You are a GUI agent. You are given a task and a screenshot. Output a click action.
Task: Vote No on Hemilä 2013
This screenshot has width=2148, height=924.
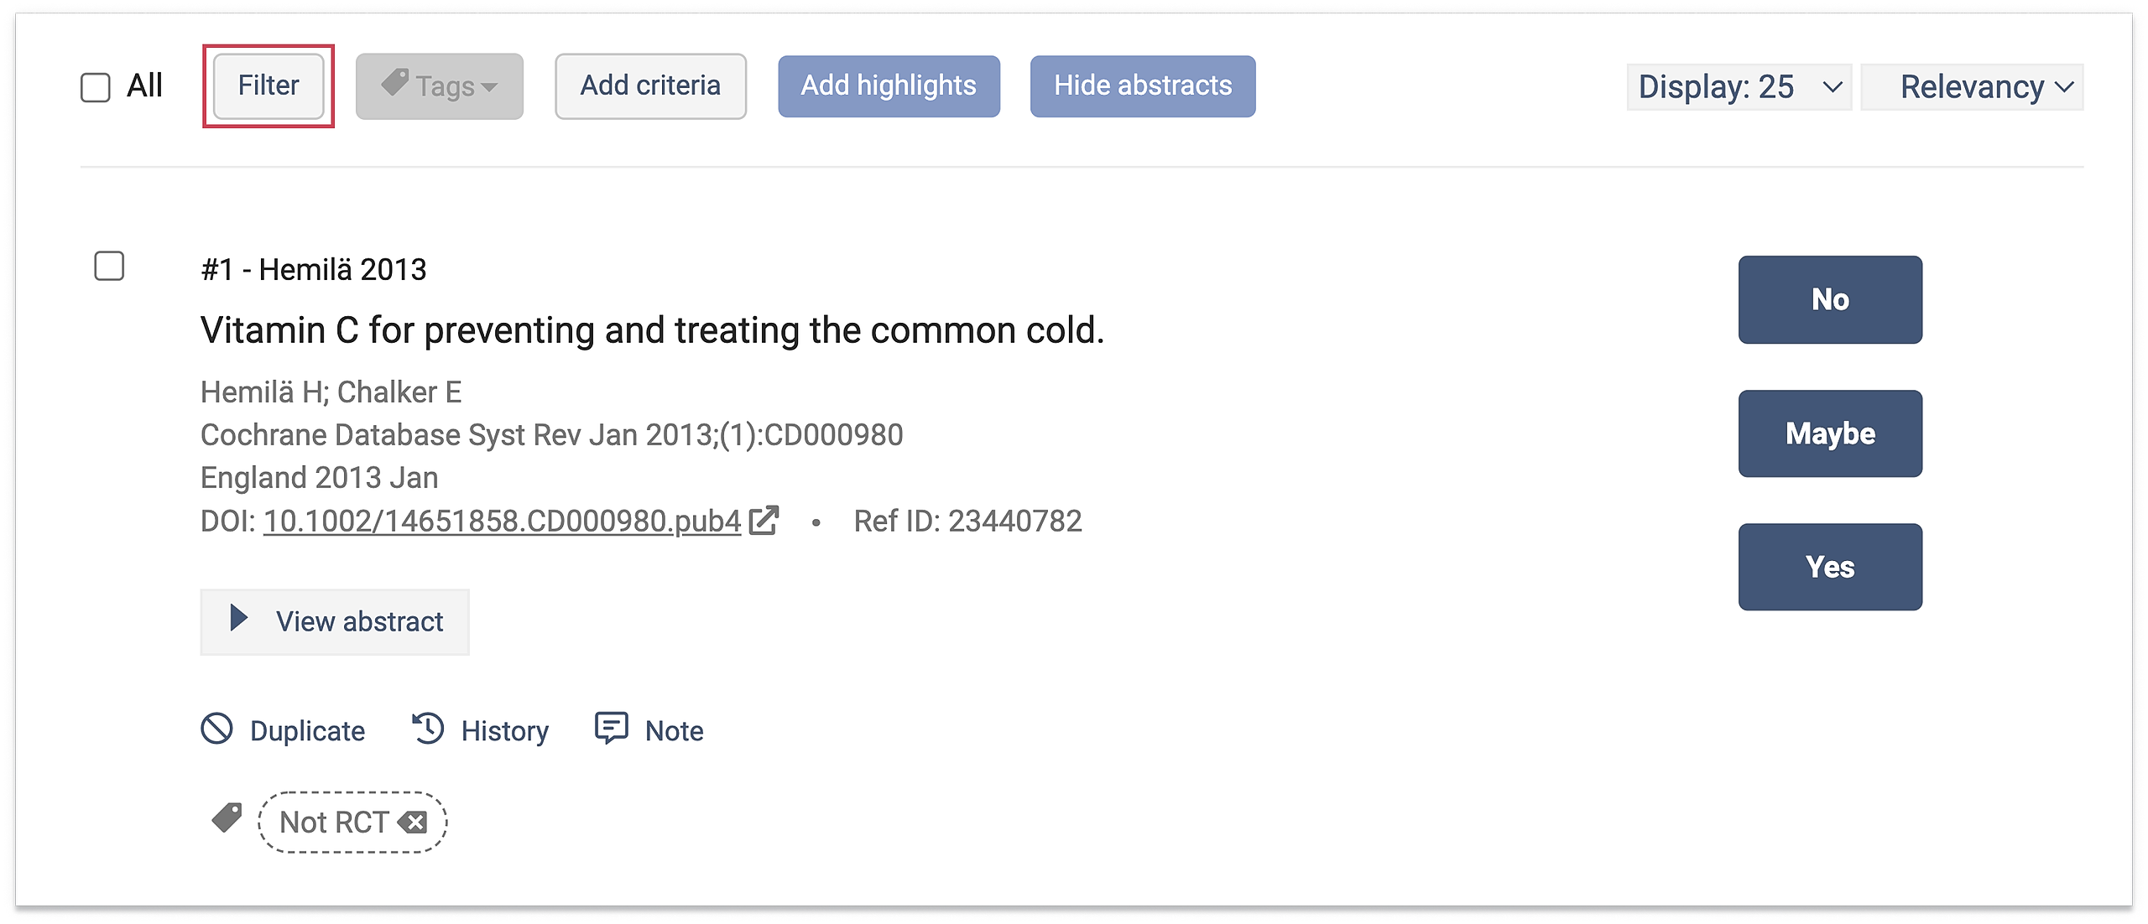(1830, 299)
